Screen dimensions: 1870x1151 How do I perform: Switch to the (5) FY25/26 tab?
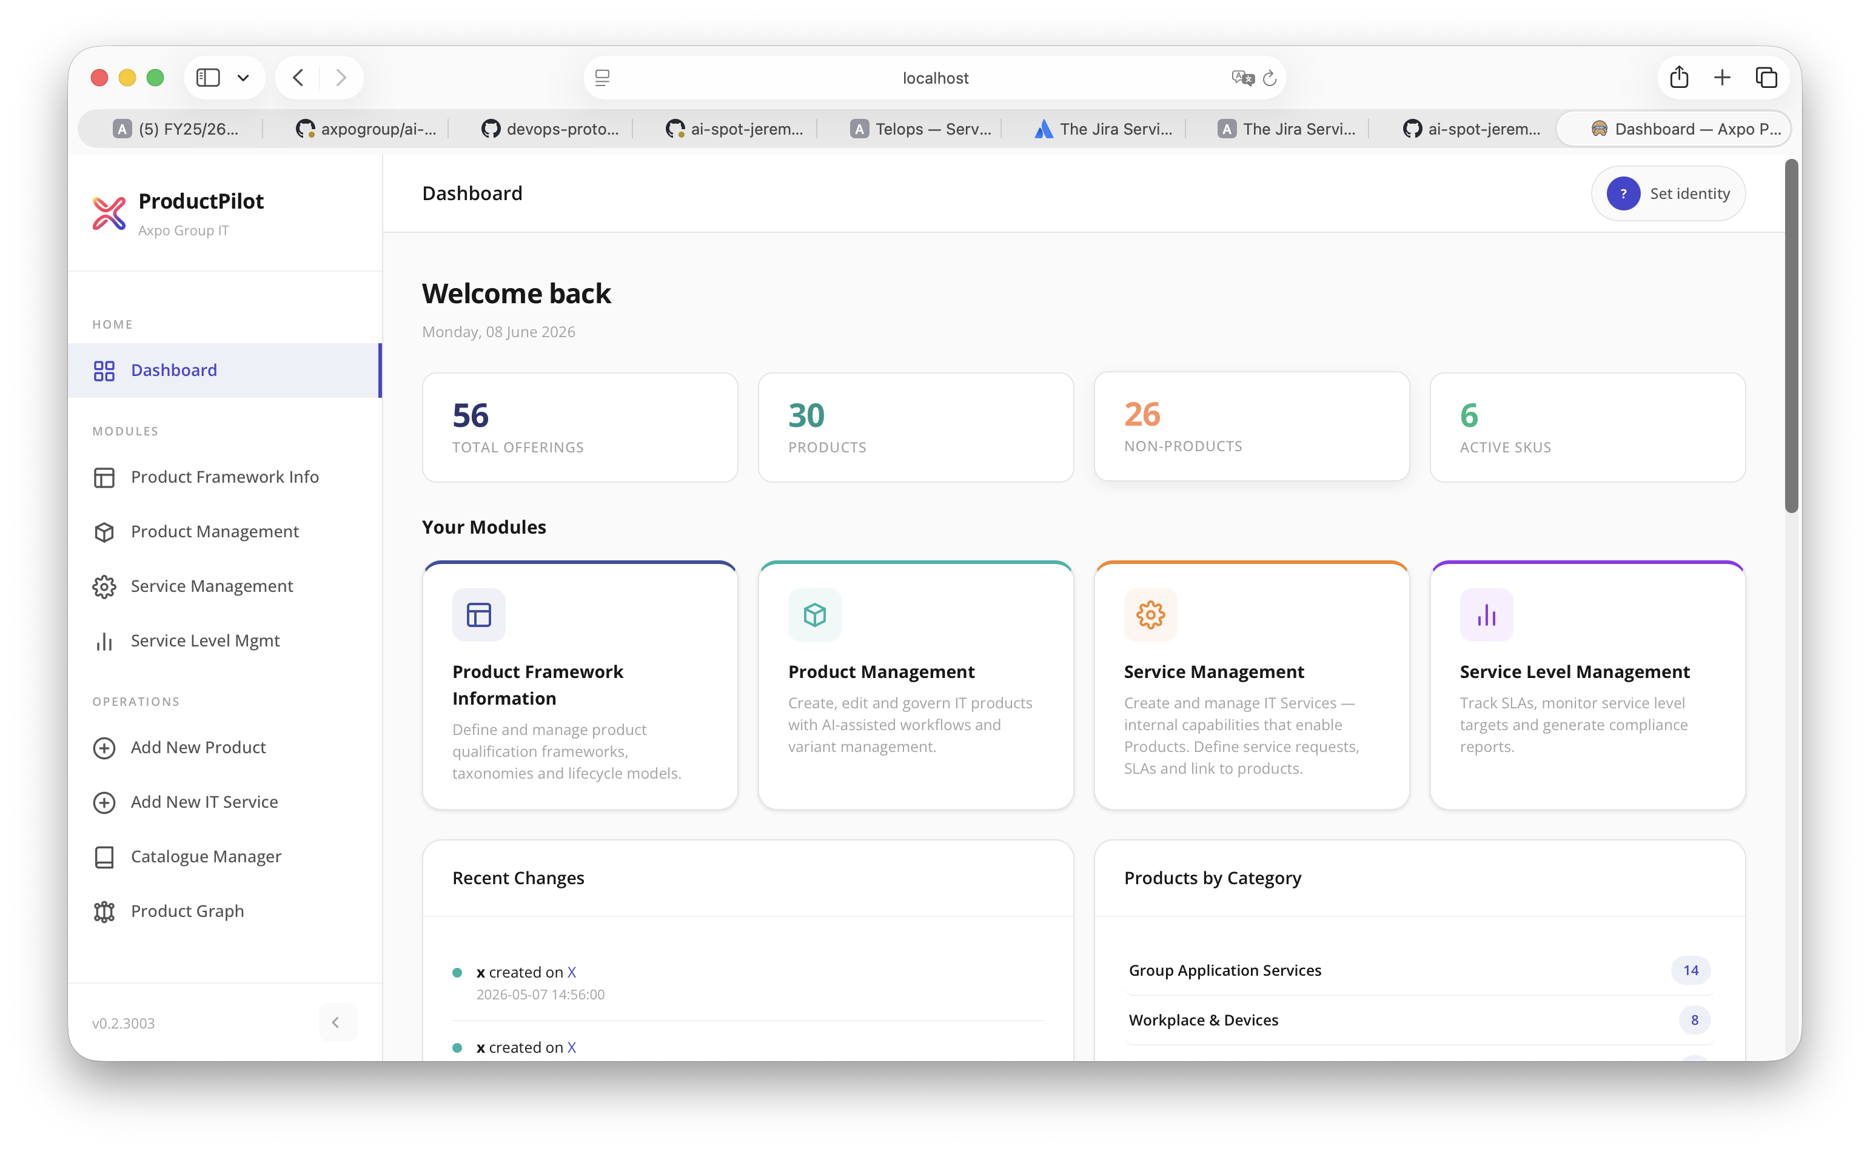click(x=176, y=129)
